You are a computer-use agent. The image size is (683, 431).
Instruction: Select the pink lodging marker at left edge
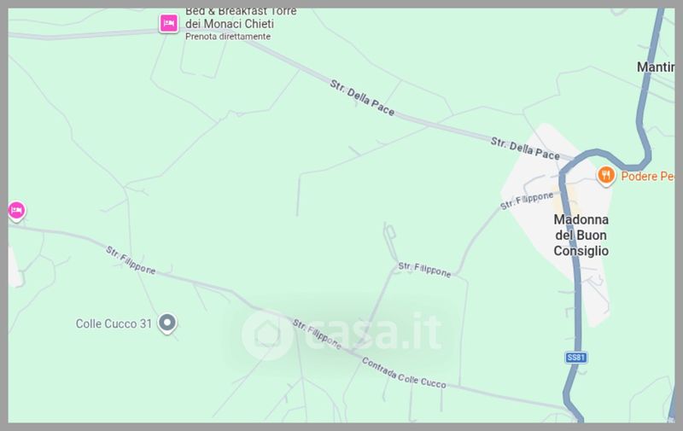point(16,211)
